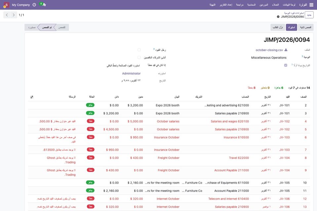
Task: Click the 1 / 1 pager counter
Action: [21, 15]
